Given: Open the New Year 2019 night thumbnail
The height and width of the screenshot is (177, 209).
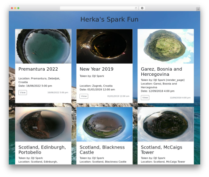Looking at the screenshot, I should click(104, 46).
